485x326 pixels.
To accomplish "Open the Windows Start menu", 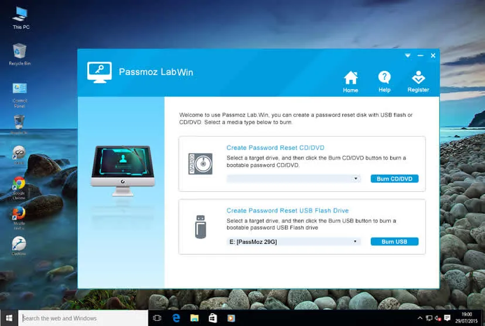I will [9, 318].
